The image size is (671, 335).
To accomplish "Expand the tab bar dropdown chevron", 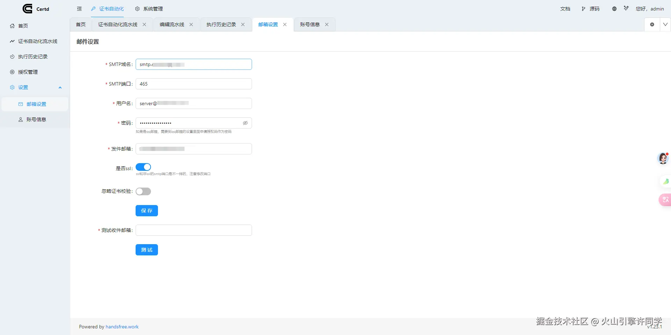I will tap(665, 24).
